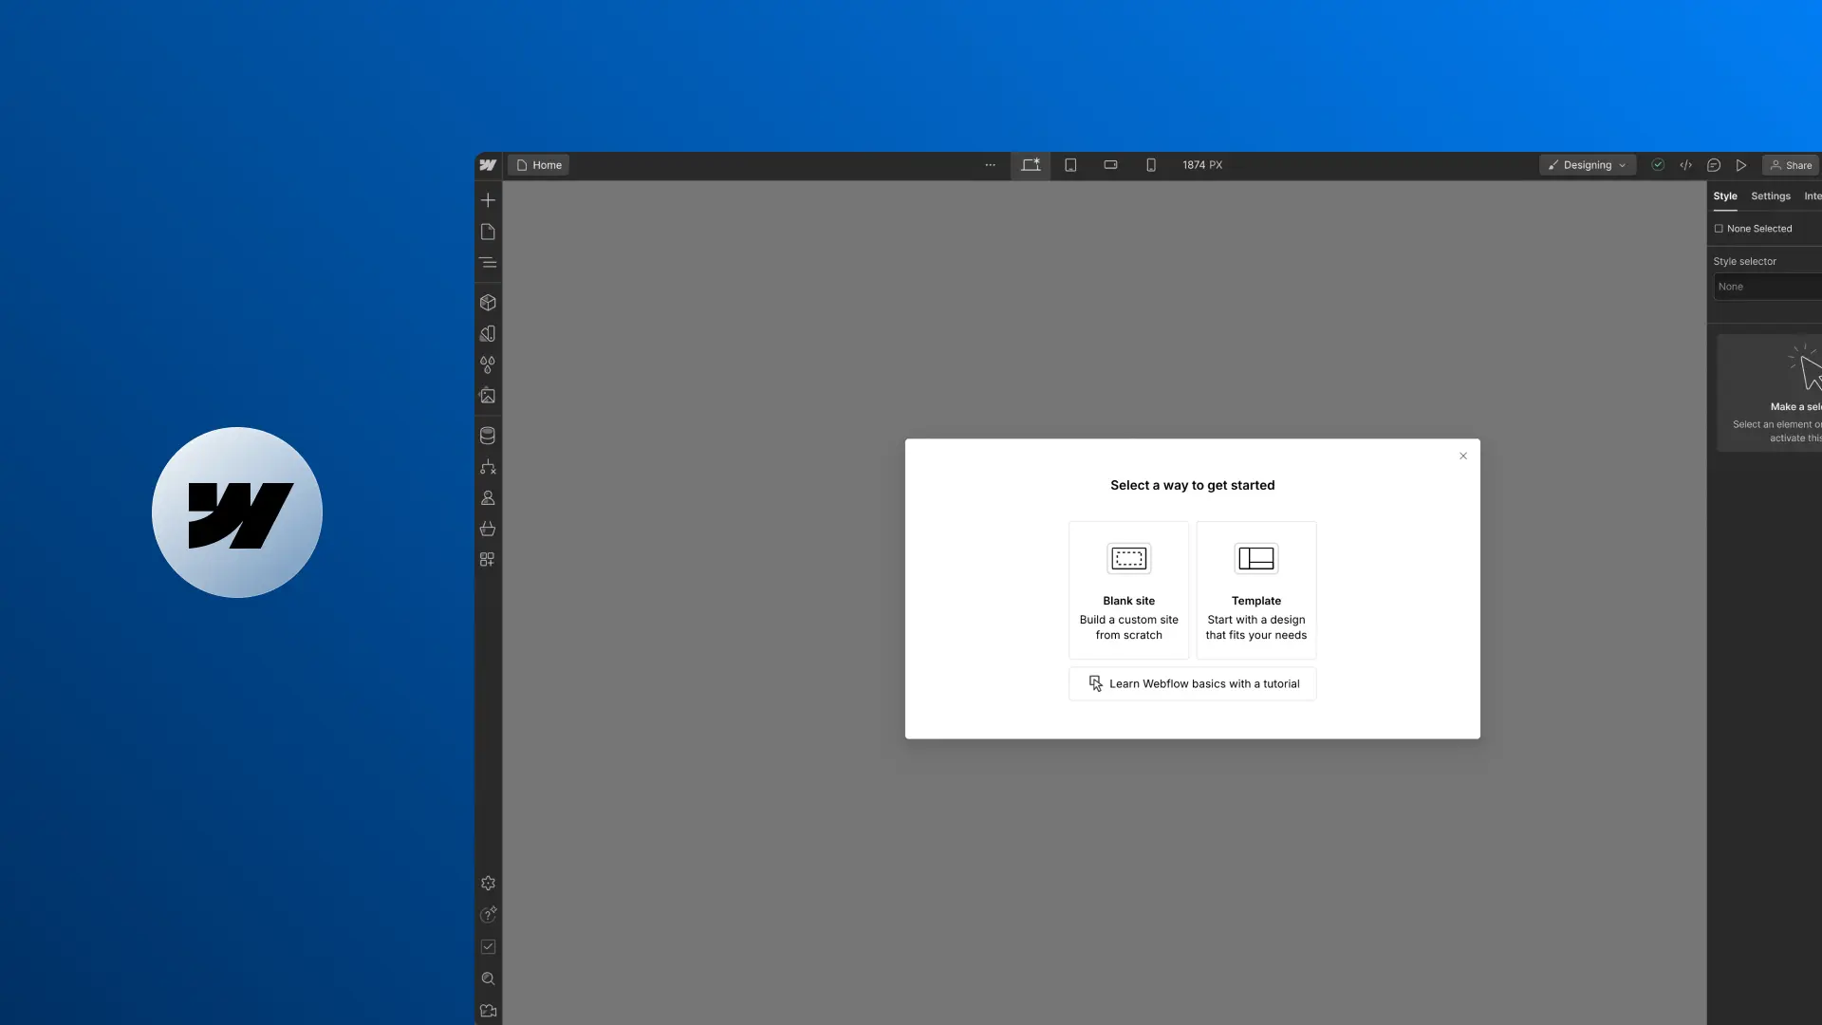Choose the Blank site option
1822x1025 pixels.
[x=1129, y=590]
